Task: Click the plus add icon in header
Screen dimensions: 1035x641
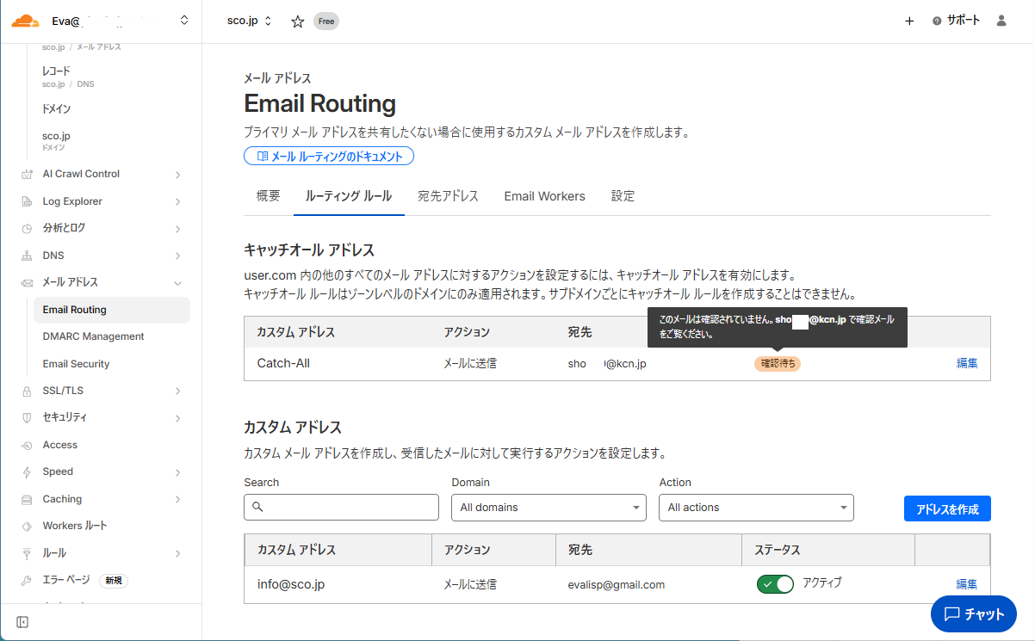Action: click(909, 22)
